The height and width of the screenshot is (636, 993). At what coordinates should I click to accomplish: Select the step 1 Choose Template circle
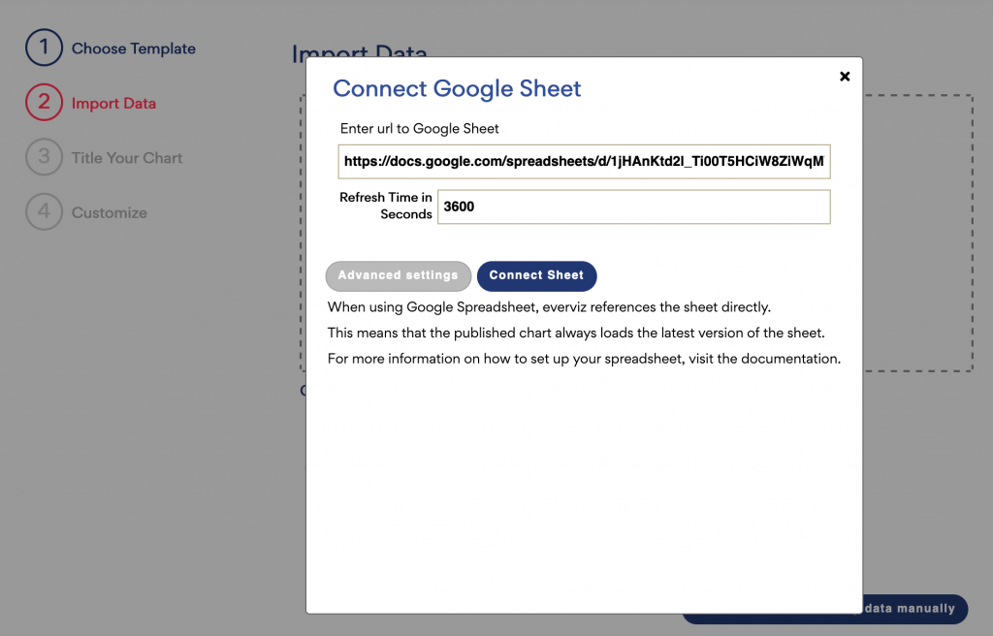click(42, 47)
